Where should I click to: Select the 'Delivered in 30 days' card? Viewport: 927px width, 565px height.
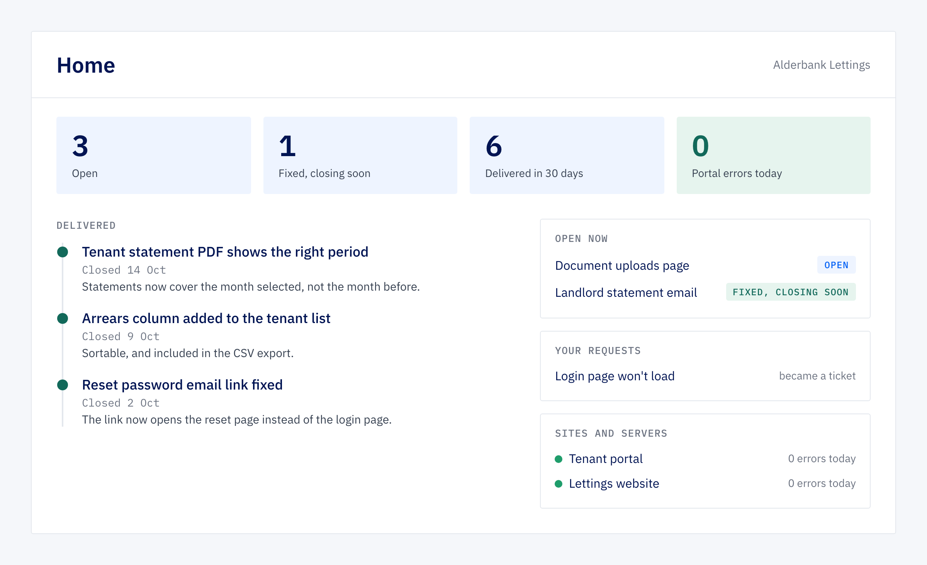(567, 155)
